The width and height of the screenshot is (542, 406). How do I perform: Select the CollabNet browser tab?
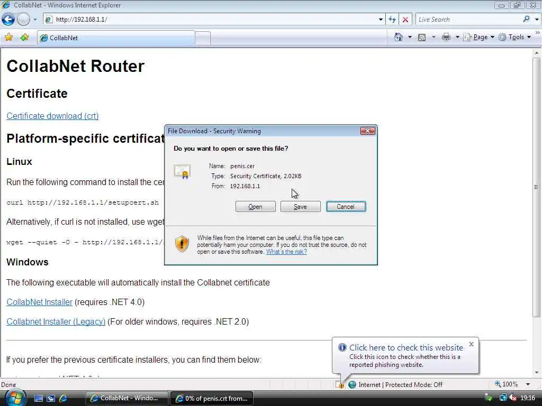116,38
